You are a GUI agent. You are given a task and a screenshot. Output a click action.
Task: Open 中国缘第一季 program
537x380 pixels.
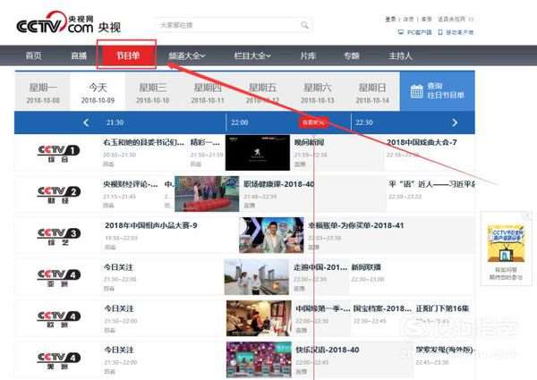coord(323,308)
